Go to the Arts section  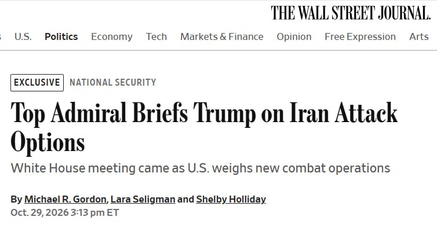[x=419, y=36]
